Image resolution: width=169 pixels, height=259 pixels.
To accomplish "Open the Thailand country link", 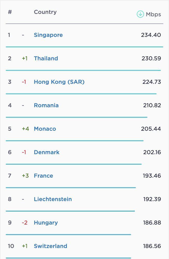I will 46,59.
